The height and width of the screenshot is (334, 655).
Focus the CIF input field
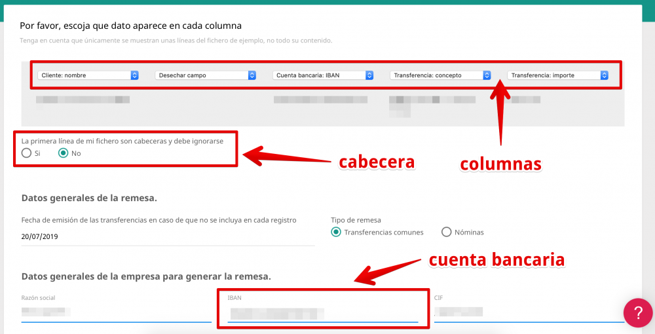point(529,312)
